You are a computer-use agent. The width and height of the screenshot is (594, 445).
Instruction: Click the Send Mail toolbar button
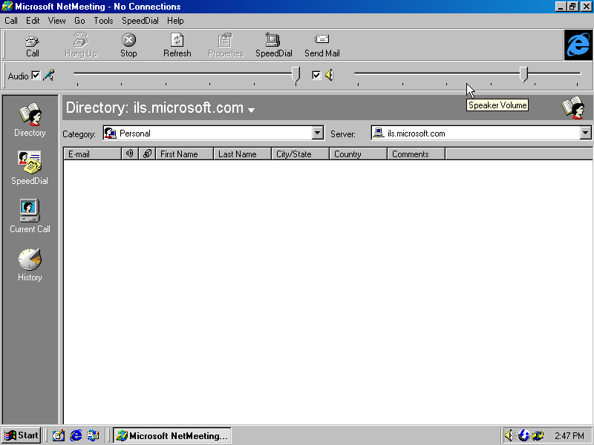pyautogui.click(x=322, y=45)
